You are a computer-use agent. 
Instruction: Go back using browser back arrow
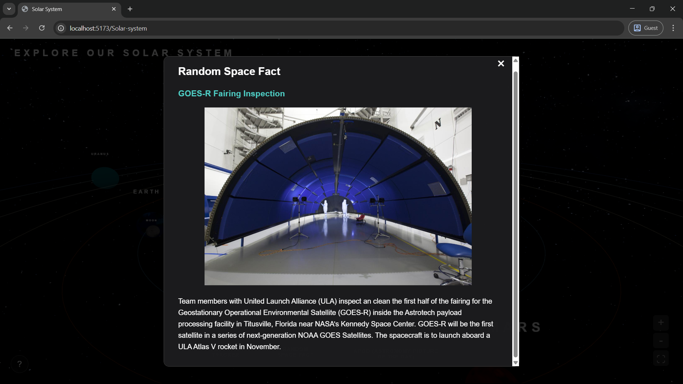click(x=10, y=28)
